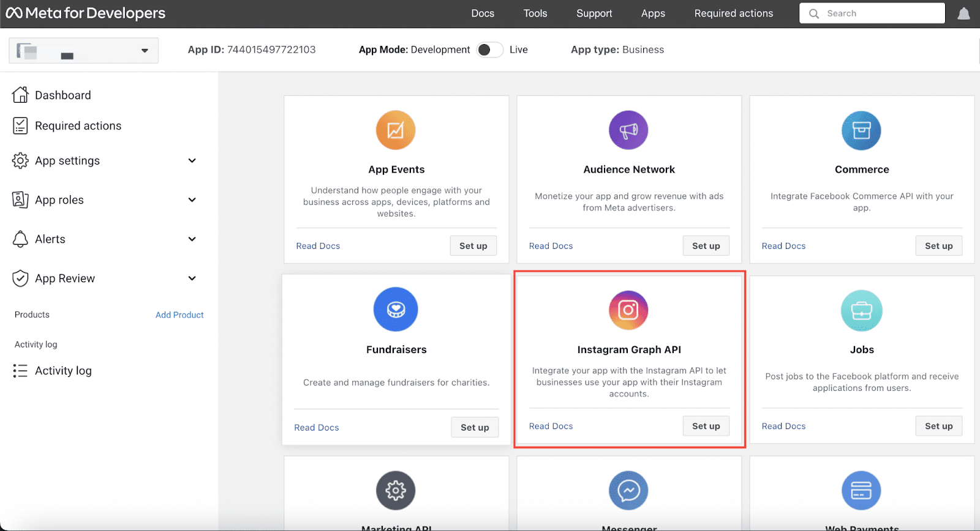
Task: Set up App Events product
Action: [x=473, y=246]
